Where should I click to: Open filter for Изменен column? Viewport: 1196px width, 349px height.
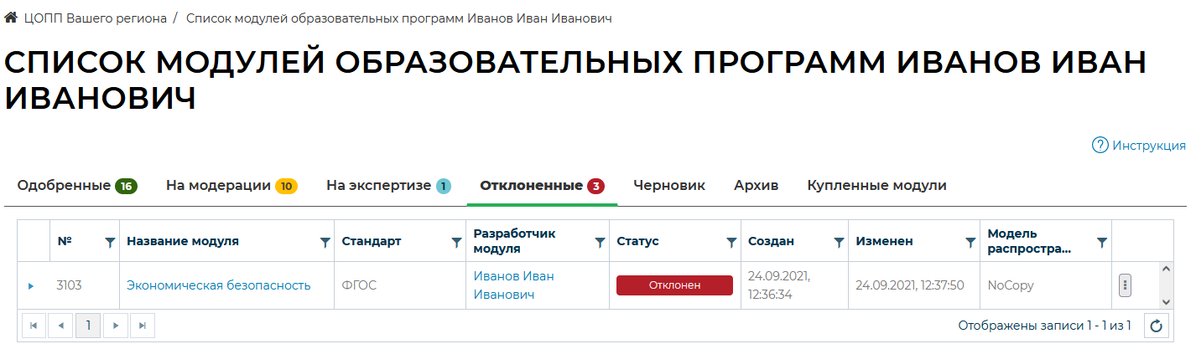click(x=970, y=242)
